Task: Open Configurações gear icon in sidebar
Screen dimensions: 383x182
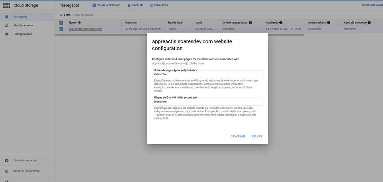Action: [x=7, y=34]
